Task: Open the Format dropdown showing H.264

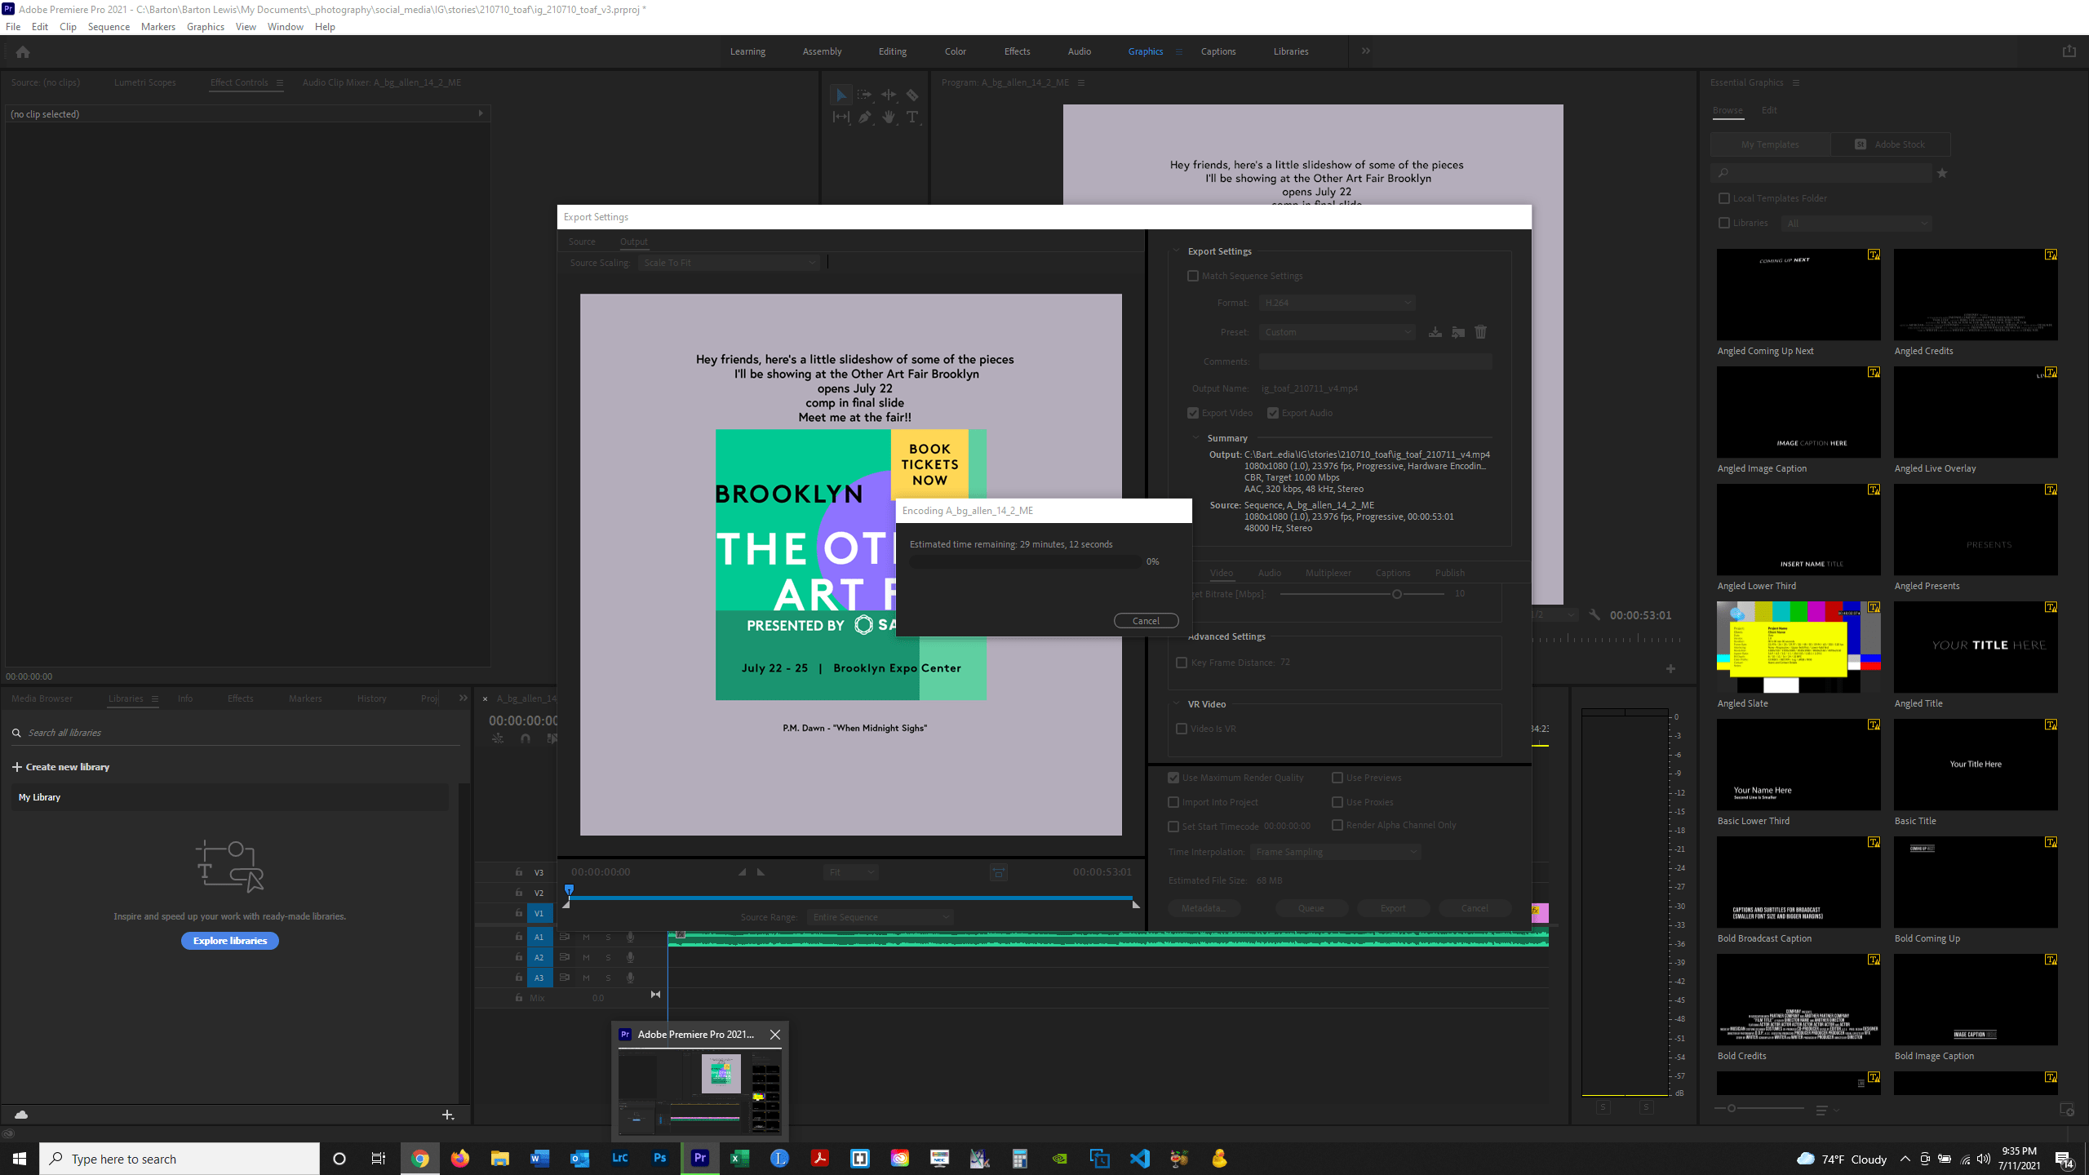Action: point(1336,303)
